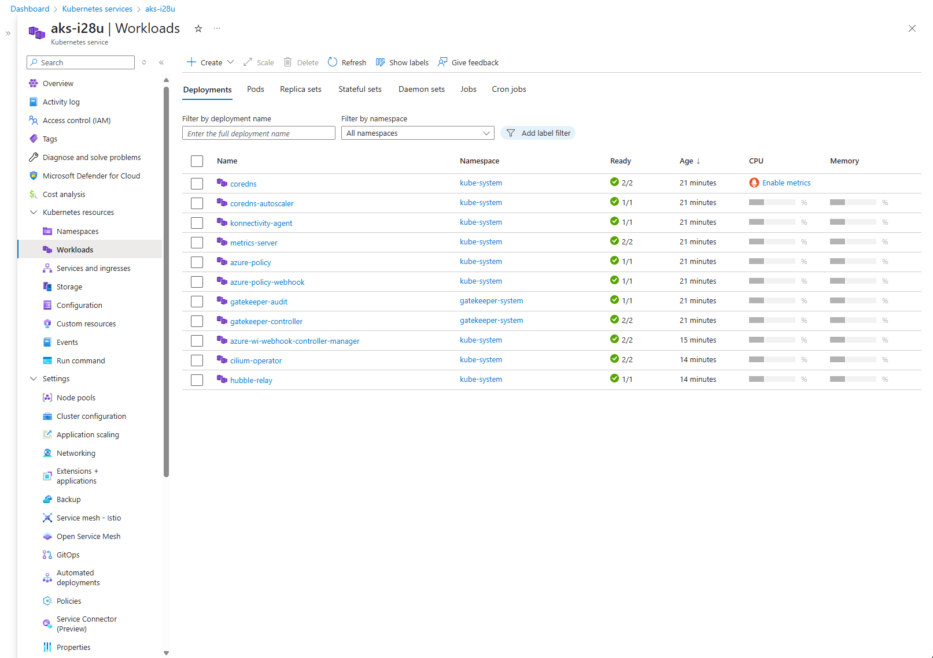The image size is (933, 658).
Task: Toggle the select-all header checkbox
Action: 197,161
